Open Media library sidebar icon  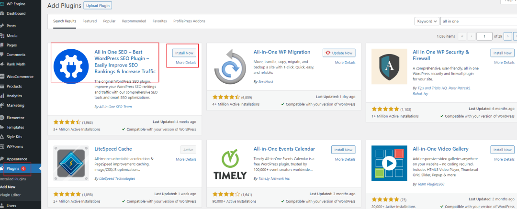[x=2, y=35]
